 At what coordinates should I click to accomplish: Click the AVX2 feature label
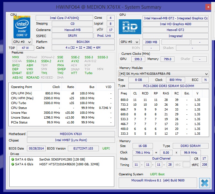click(75, 61)
